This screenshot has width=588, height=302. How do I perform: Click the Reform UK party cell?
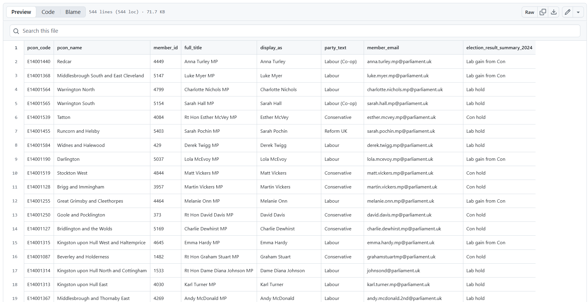[342, 131]
